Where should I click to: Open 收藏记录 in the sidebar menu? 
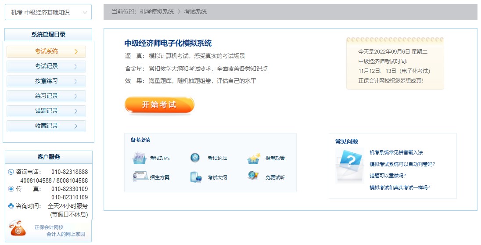coord(47,126)
